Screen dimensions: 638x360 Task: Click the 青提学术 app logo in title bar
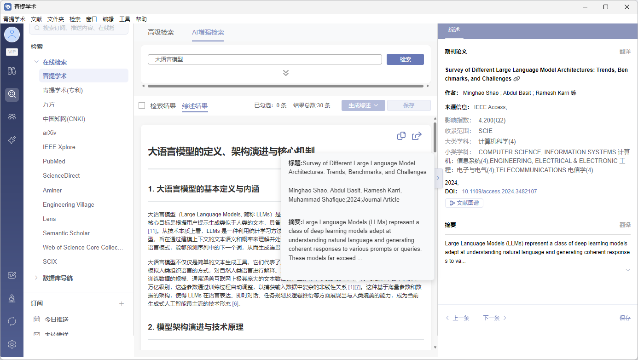click(7, 7)
